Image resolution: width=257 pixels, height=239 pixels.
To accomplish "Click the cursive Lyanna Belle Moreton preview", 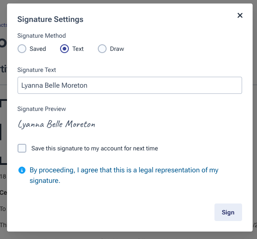I will coord(57,124).
